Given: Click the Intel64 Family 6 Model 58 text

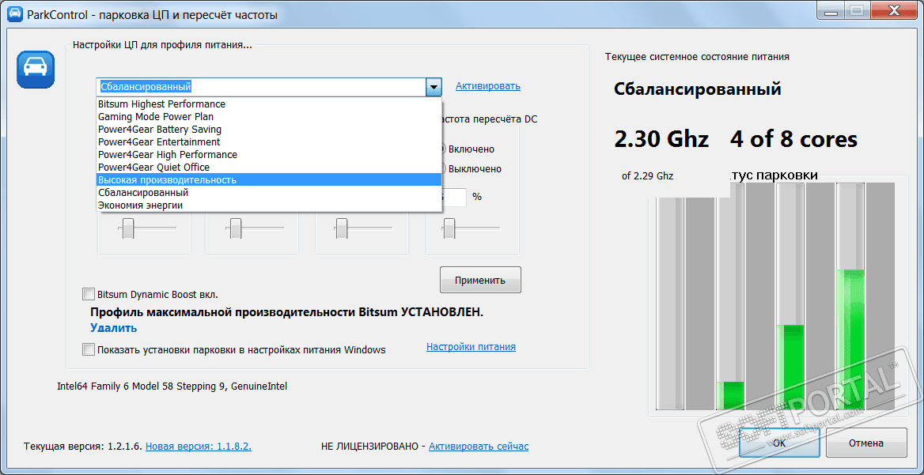Looking at the screenshot, I should tap(172, 386).
